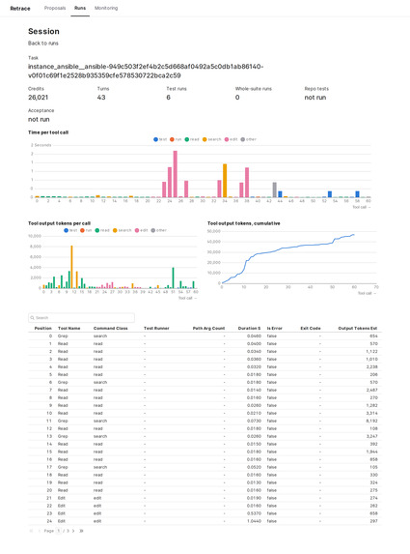Viewport: 410px width, 554px height.
Task: Switch to the Runs tab
Action: pos(80,8)
